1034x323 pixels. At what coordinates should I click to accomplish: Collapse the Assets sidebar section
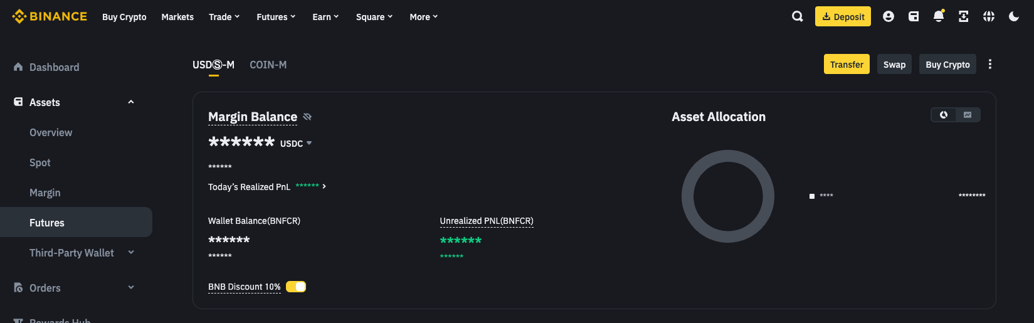(131, 102)
